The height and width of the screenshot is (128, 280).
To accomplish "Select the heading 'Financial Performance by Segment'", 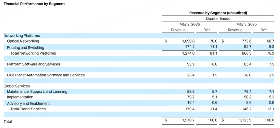I will tap(34, 4).
